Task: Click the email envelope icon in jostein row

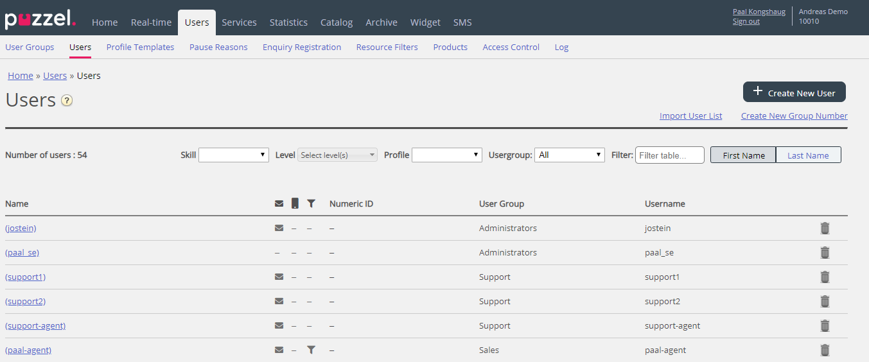Action: pos(279,228)
